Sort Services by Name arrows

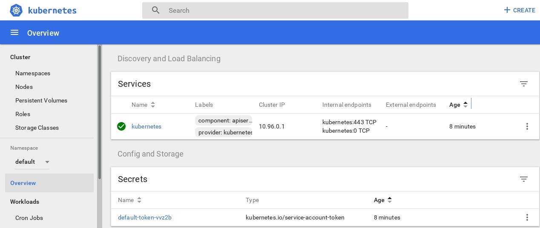pyautogui.click(x=153, y=105)
